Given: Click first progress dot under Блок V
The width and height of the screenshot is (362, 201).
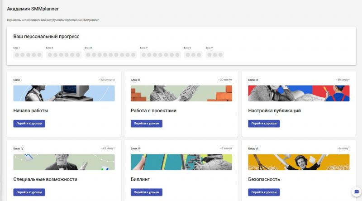Looking at the screenshot, I should pos(187,55).
